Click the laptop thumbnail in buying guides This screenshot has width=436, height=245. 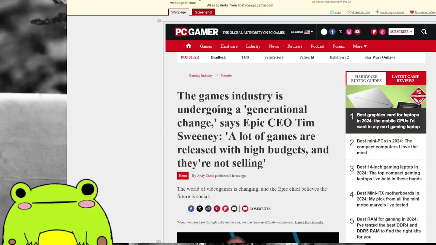tap(386, 97)
